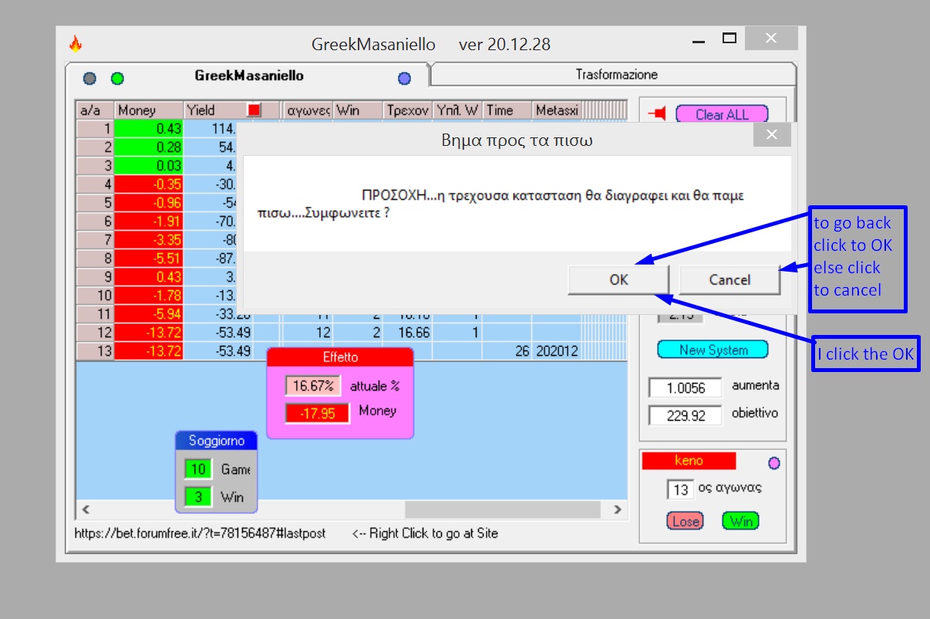This screenshot has height=619, width=930.
Task: Click the blue circle on GreekMasaniello tab
Action: click(x=404, y=78)
